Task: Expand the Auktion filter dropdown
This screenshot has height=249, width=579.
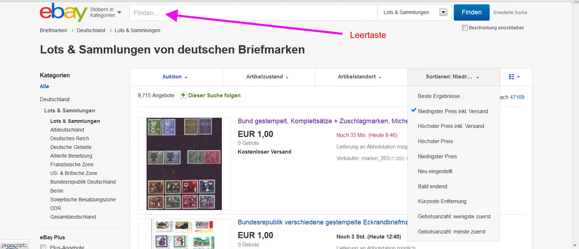Action: 175,77
